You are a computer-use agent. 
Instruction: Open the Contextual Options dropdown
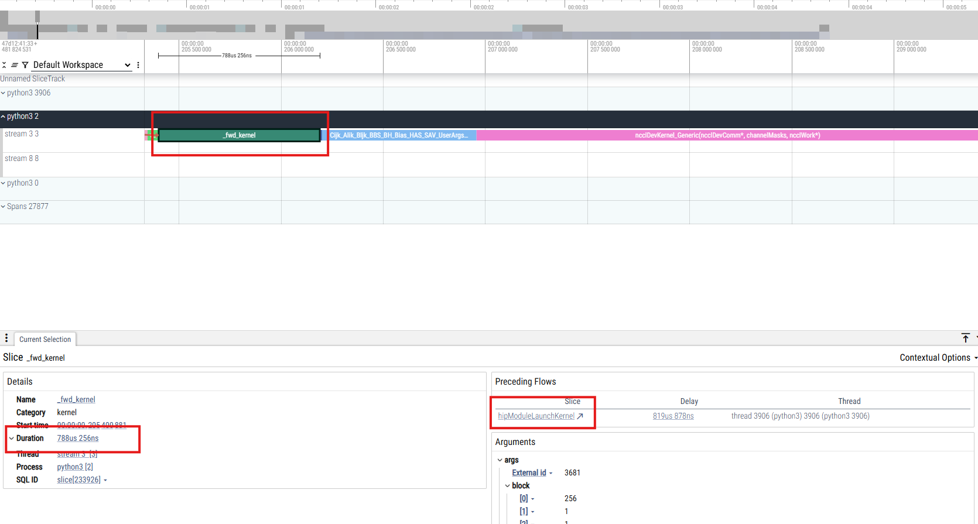(938, 358)
